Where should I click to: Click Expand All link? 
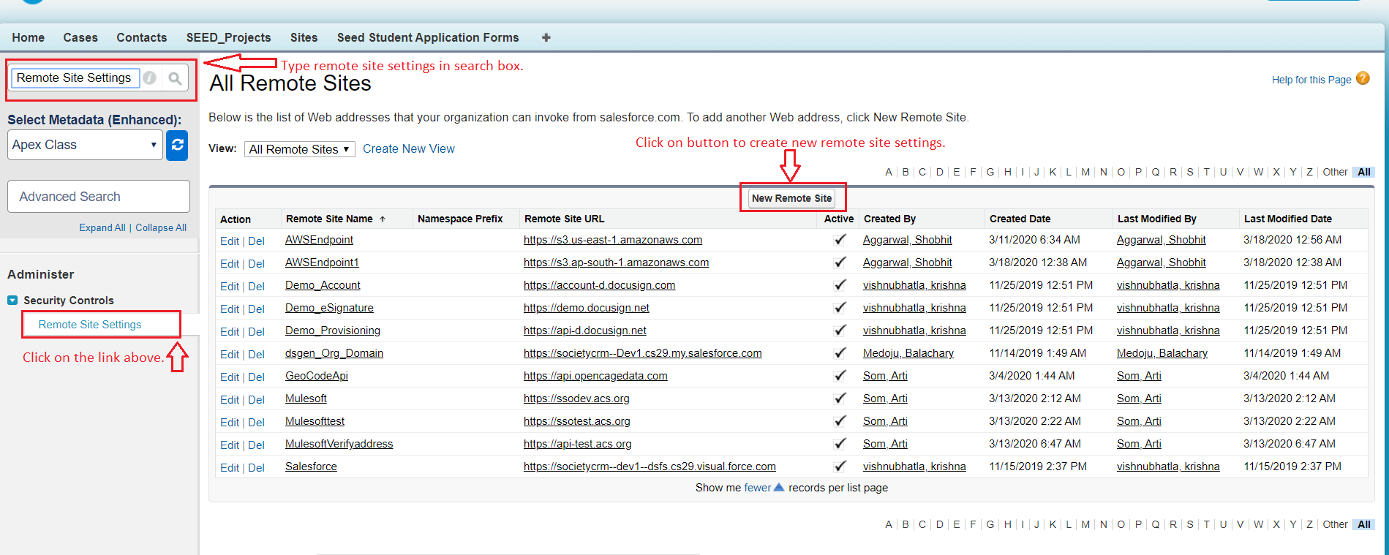(x=102, y=227)
